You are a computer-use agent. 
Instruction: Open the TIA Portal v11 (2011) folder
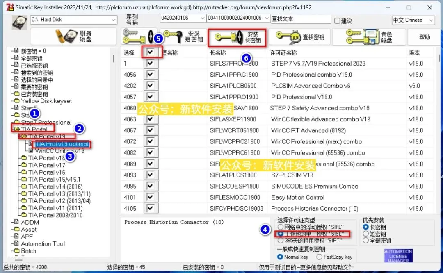click(x=55, y=208)
